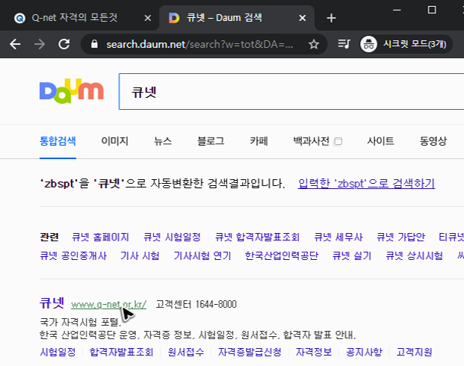
Task: Click related search 큐넷 실기
Action: pyautogui.click(x=352, y=255)
